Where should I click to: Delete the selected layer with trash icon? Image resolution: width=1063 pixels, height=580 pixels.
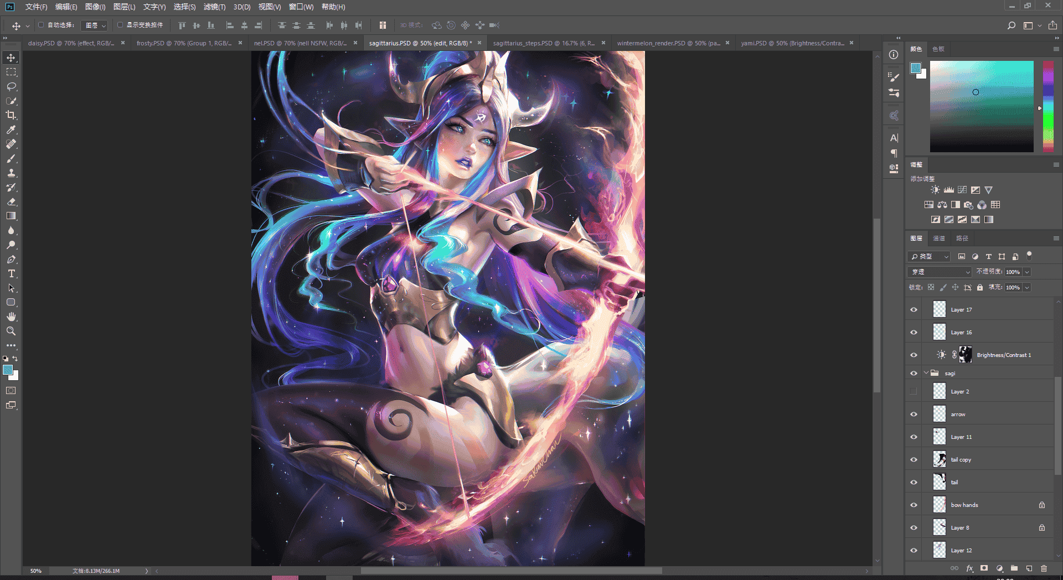click(x=1044, y=568)
